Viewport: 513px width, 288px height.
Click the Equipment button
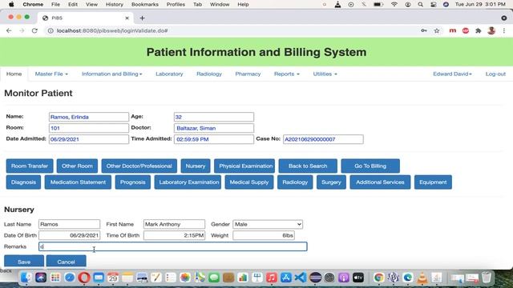433,182
